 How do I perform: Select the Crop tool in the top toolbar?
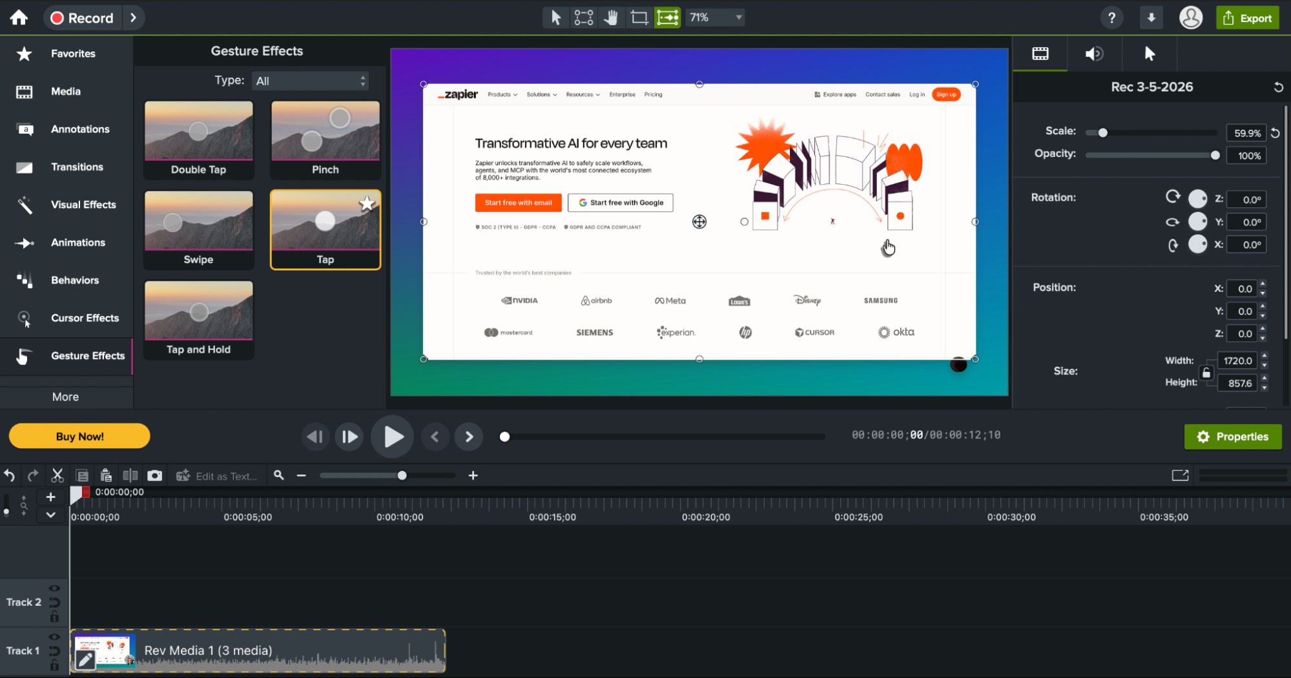(639, 17)
